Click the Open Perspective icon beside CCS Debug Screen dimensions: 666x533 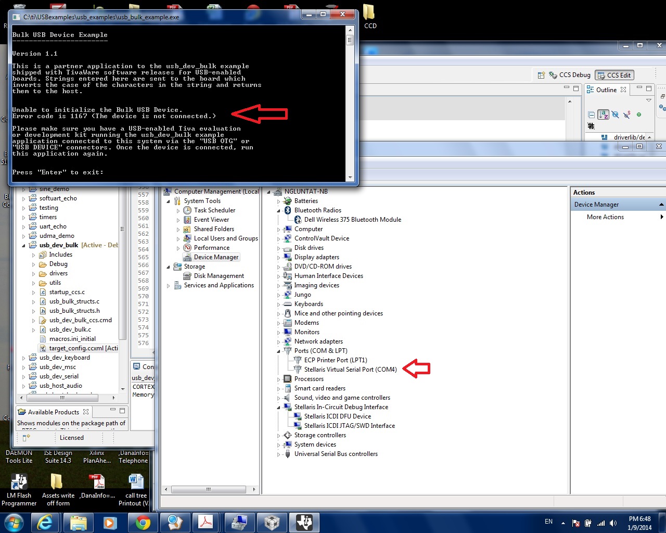click(541, 75)
